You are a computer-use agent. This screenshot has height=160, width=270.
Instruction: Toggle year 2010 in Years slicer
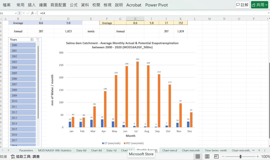click(x=23, y=101)
